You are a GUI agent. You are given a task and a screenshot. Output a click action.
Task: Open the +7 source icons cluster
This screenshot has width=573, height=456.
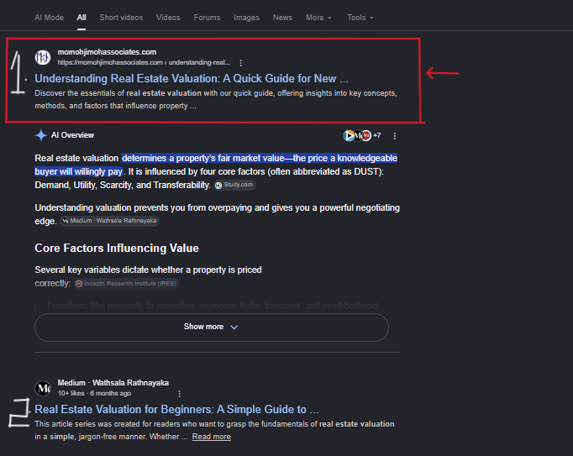pyautogui.click(x=362, y=135)
